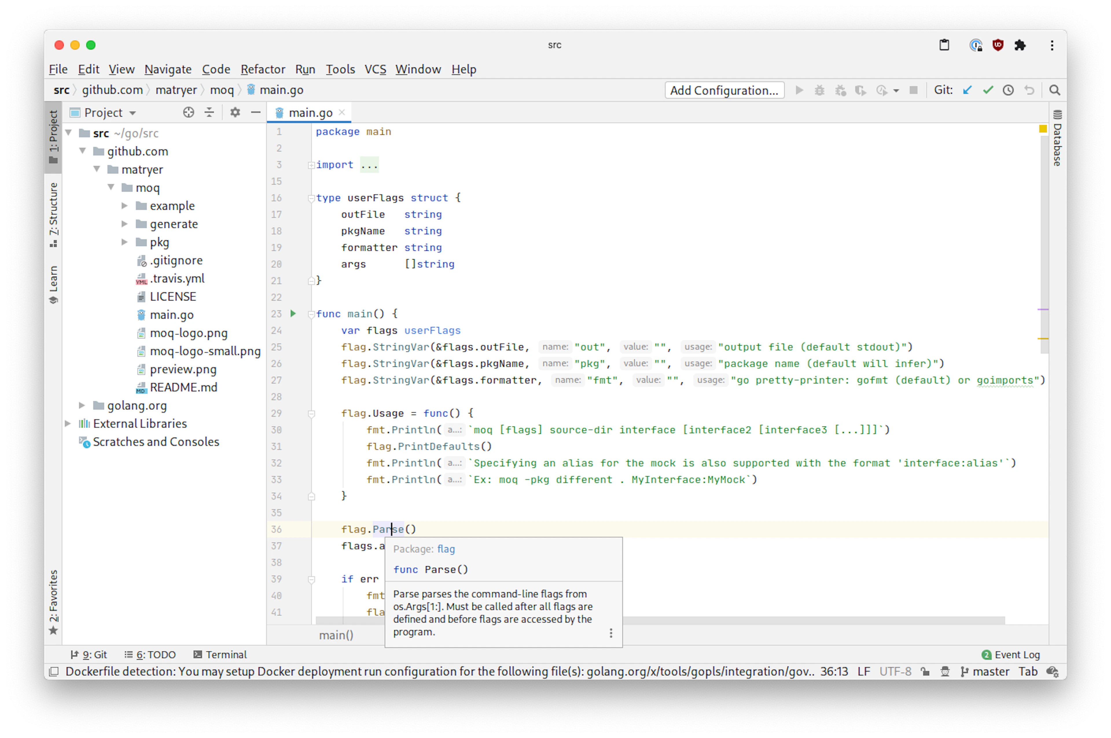Open Database tool window on right edge
This screenshot has width=1111, height=738.
(x=1057, y=138)
